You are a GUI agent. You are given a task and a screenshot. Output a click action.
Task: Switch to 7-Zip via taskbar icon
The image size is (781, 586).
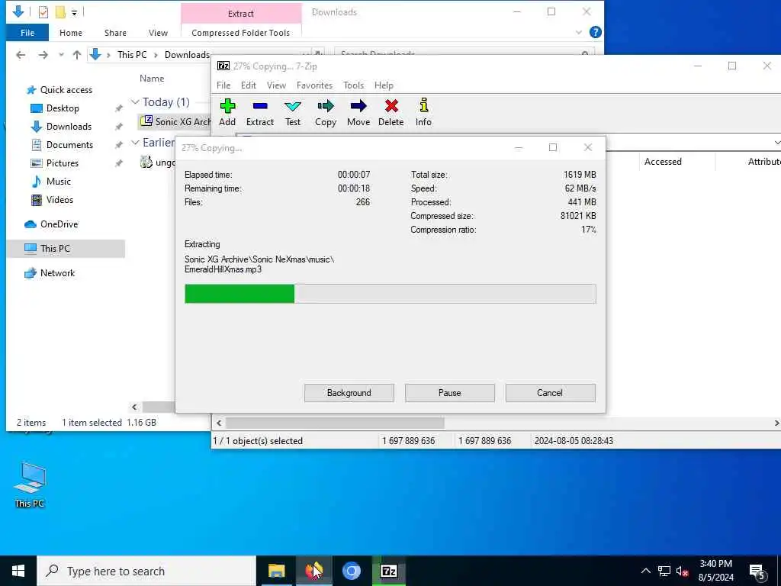[x=388, y=571]
